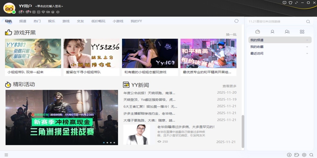Click 换一批 to refresh game recommendations
Image resolution: width=317 pixels, height=158 pixels.
[231, 34]
